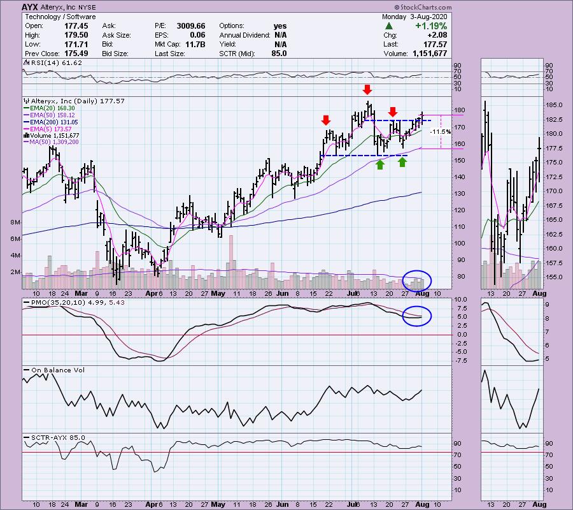The image size is (573, 510).
Task: Click the PMO(35,20,10) 4.99, 5.43 label
Action: (78, 303)
